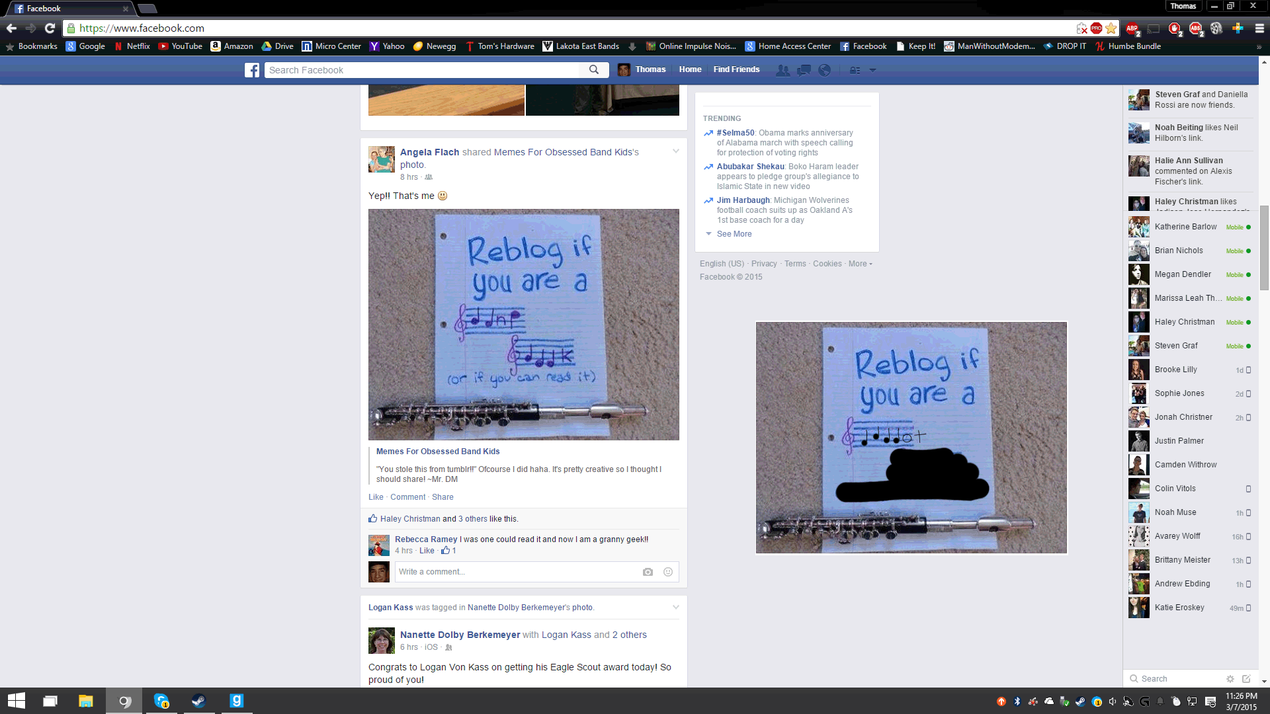Open Steam from the taskbar
Viewport: 1270px width, 714px height.
198,701
